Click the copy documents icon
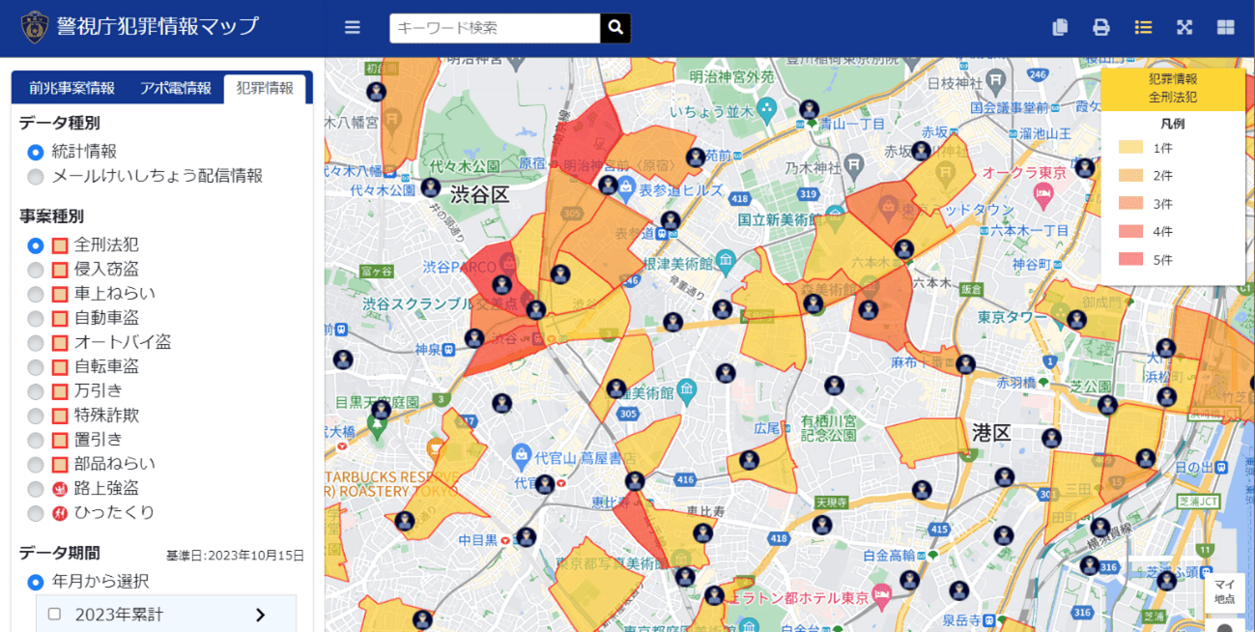This screenshot has height=632, width=1255. [x=1060, y=28]
